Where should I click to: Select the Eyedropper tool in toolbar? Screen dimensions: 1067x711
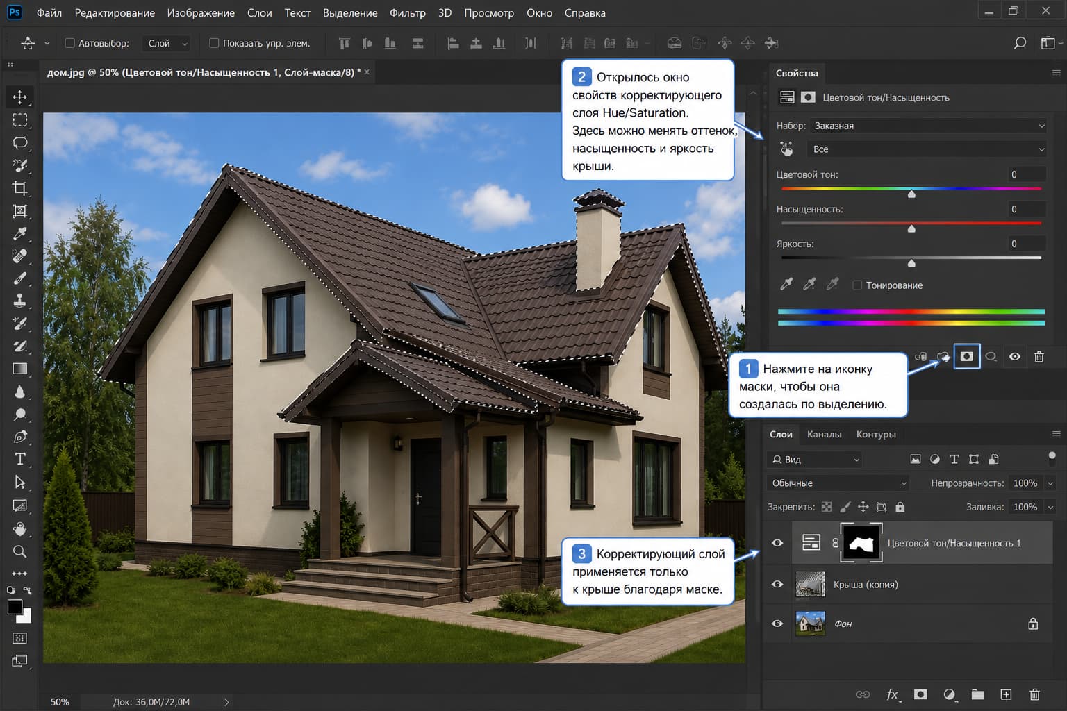(19, 233)
